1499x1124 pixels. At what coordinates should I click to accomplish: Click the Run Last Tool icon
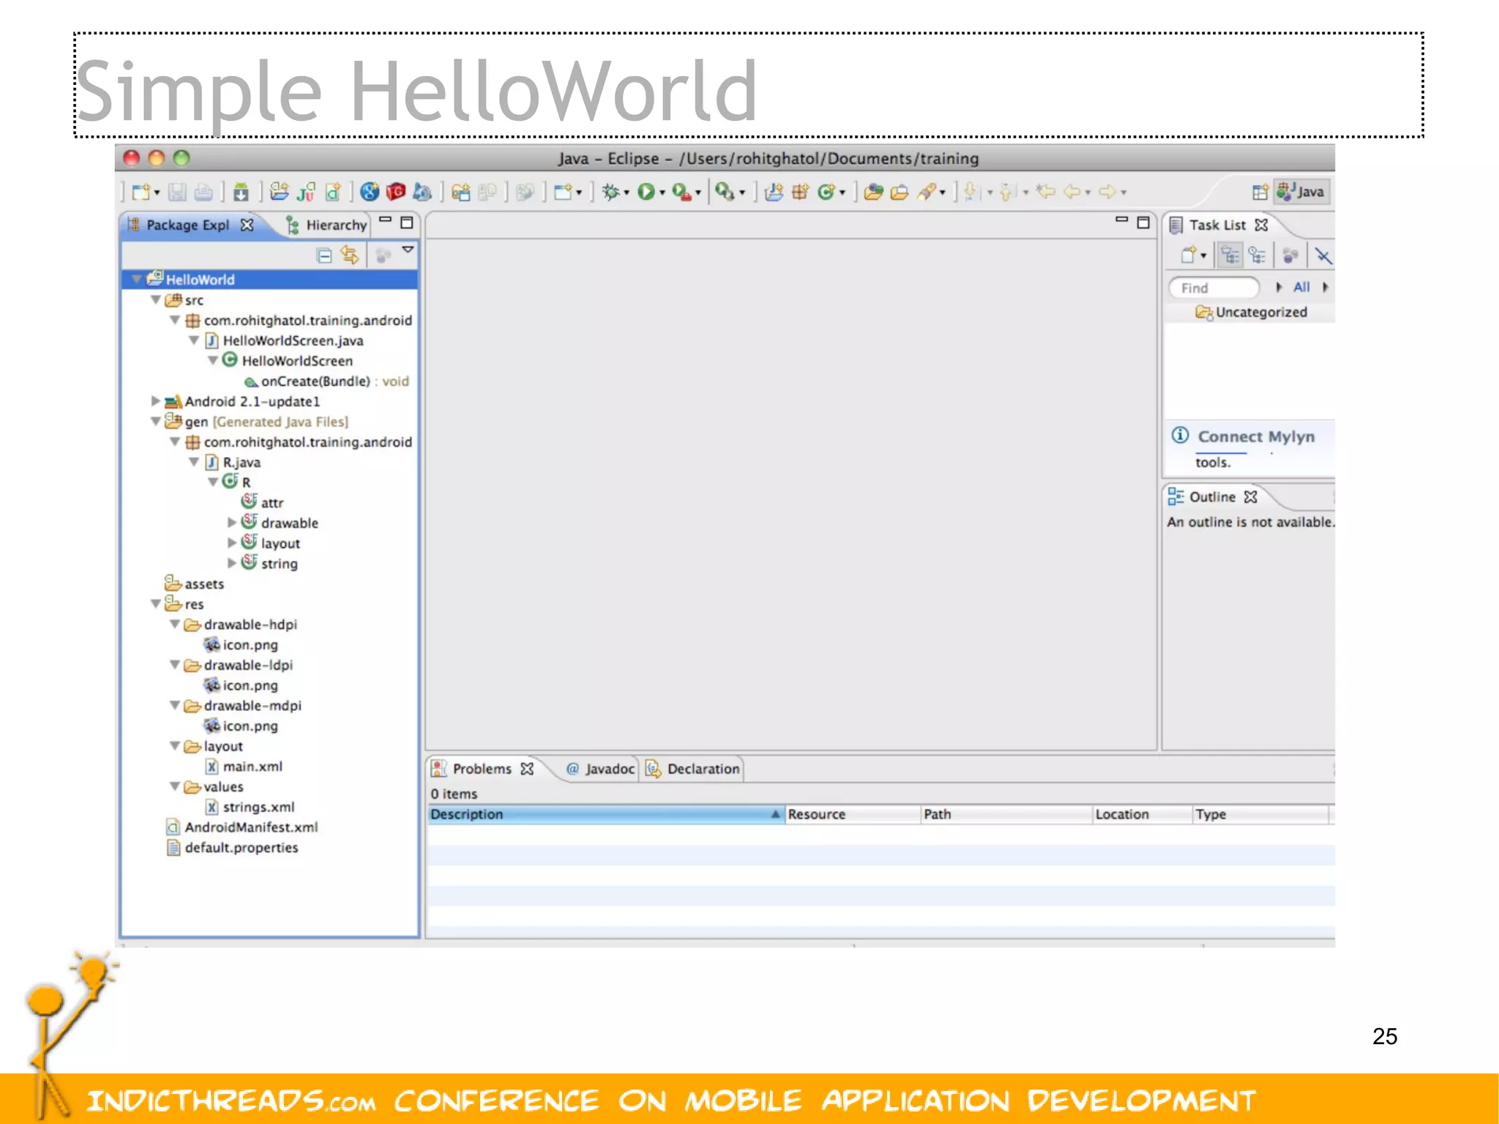681,192
